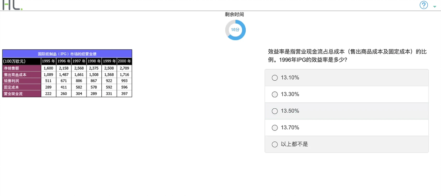Select the 13.10% radio button
Image resolution: width=441 pixels, height=196 pixels.
point(275,78)
